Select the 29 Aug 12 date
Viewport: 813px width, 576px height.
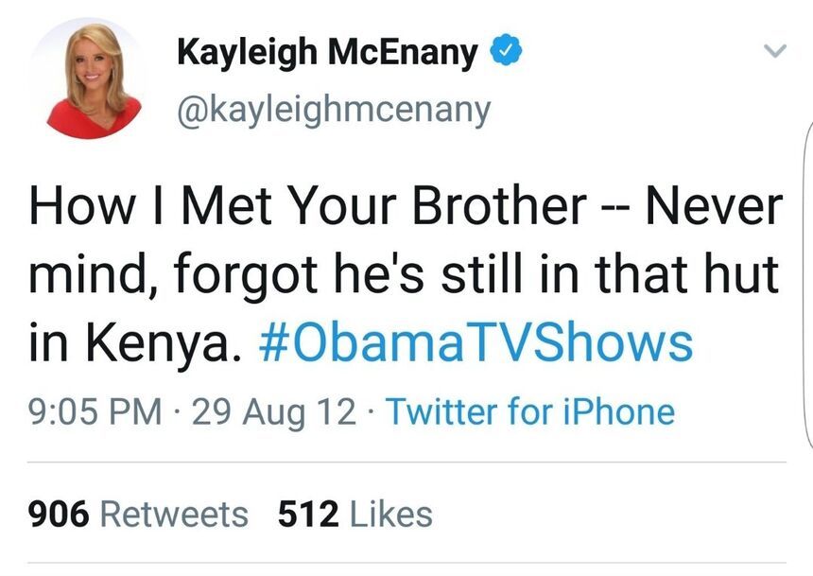pyautogui.click(x=275, y=412)
